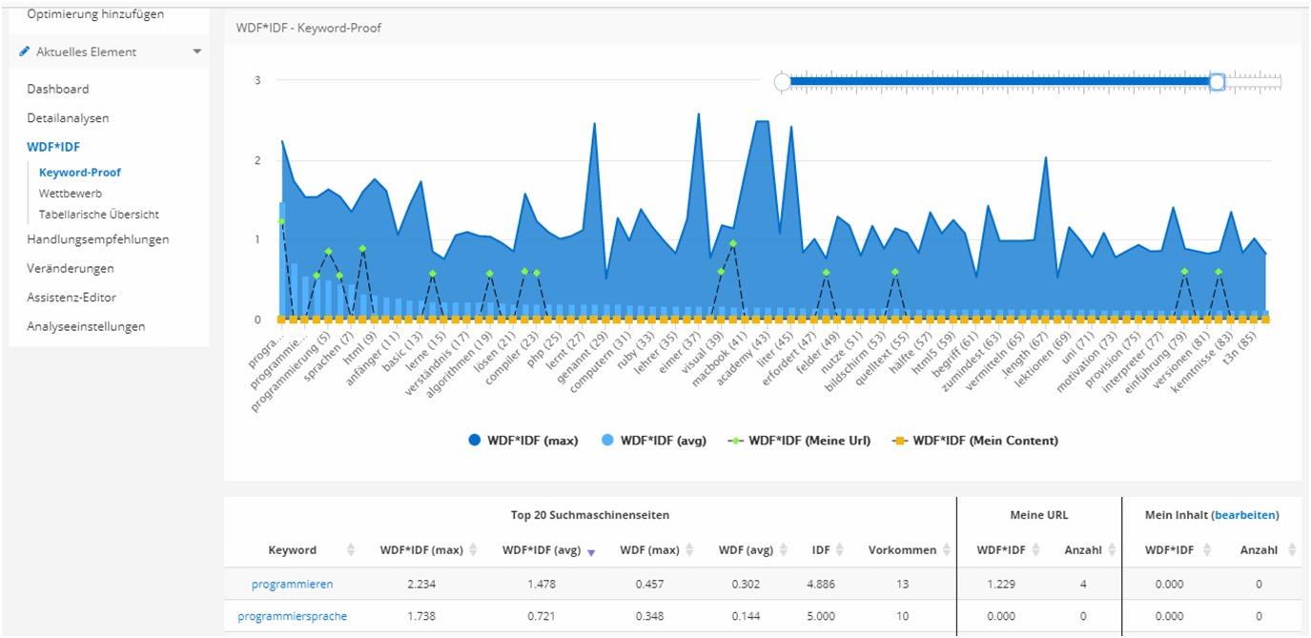This screenshot has height=638, width=1311.
Task: Sort by Vorkommen column arrows
Action: coord(946,550)
